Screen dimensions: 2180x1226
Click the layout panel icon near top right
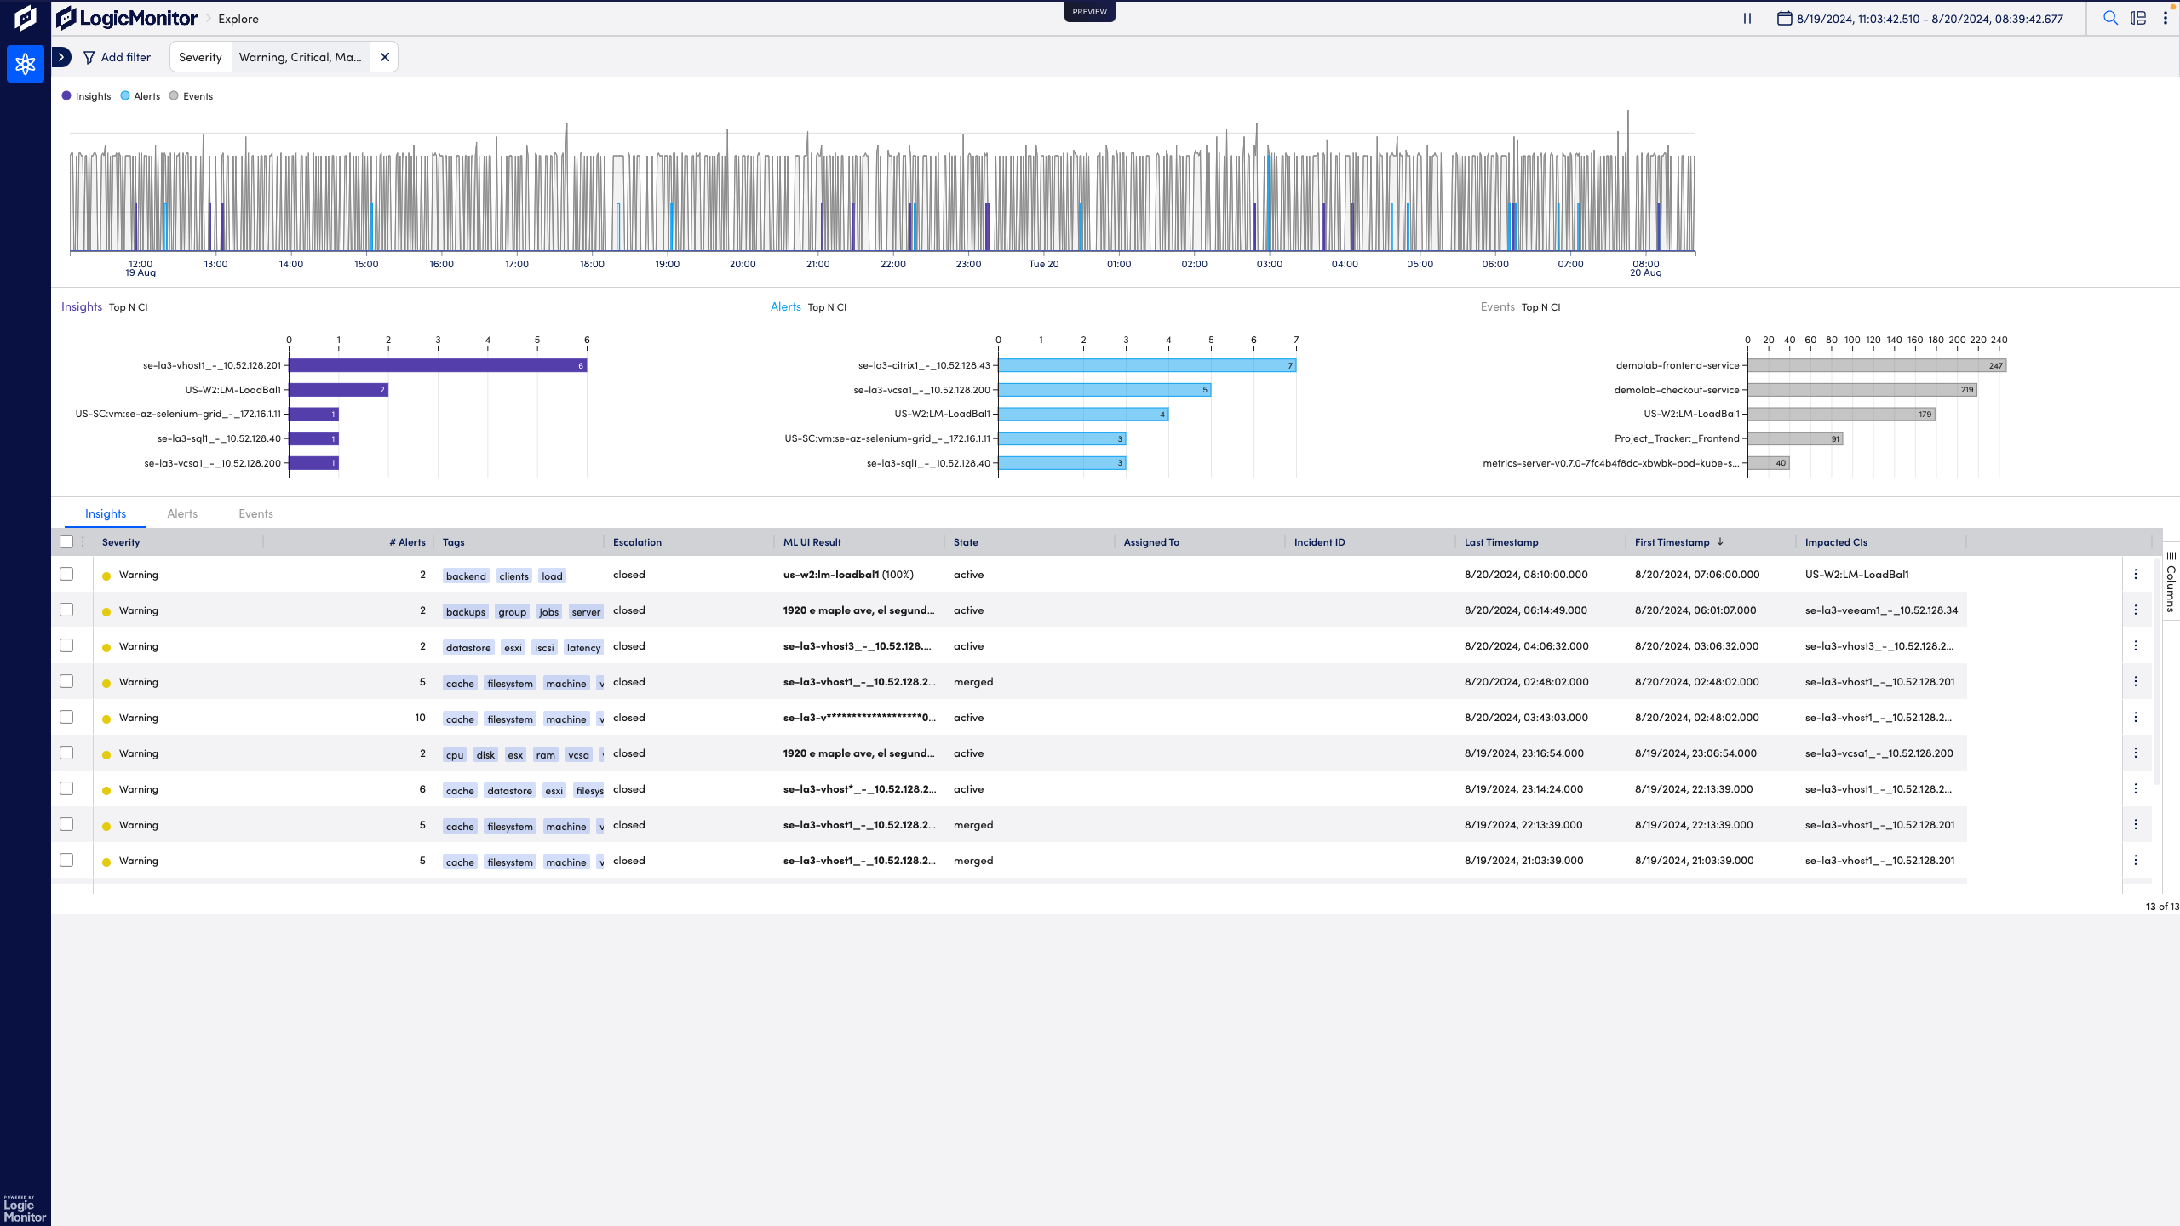pos(2139,18)
